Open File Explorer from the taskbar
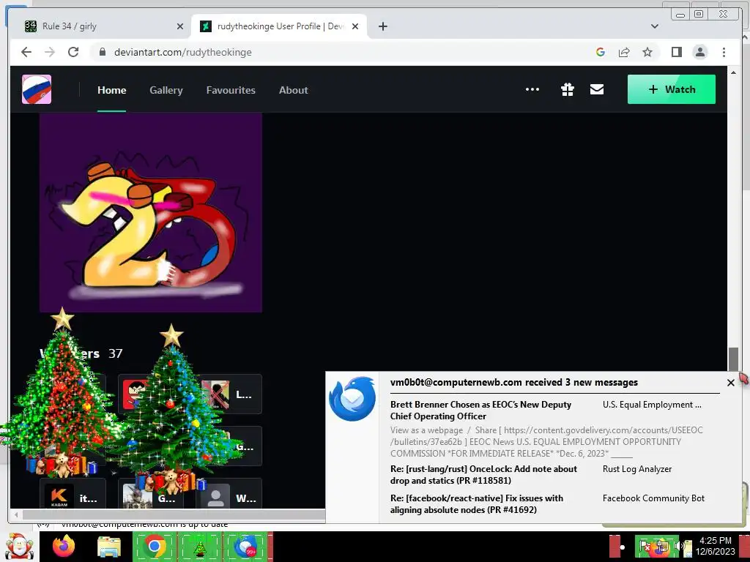 [x=109, y=547]
